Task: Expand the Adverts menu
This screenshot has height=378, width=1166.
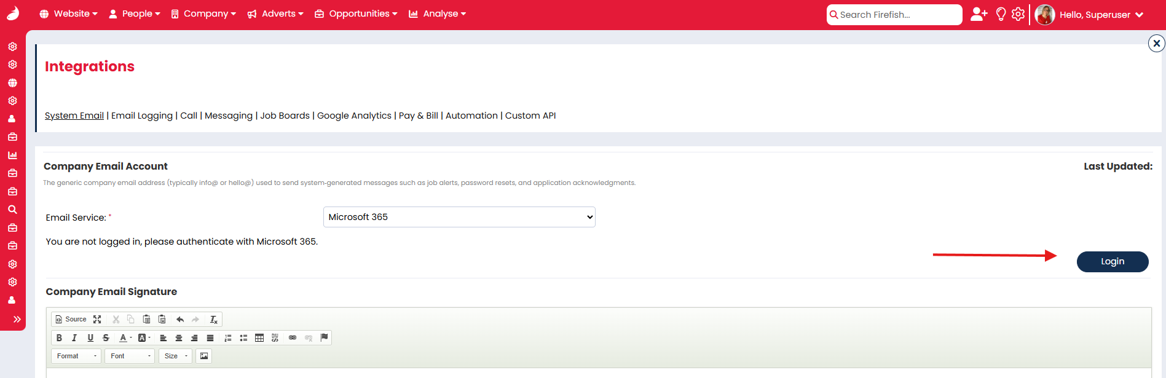Action: coord(275,14)
